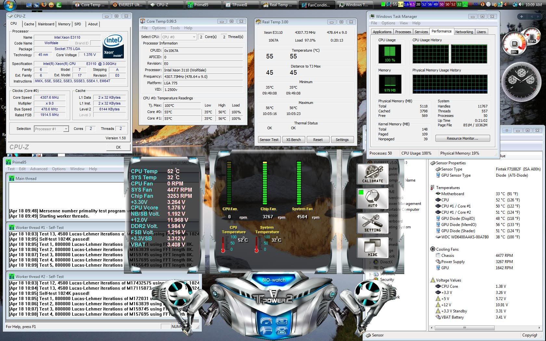Click the EVEREST sensor list horizontal scrollbar

pyautogui.click(x=464, y=328)
